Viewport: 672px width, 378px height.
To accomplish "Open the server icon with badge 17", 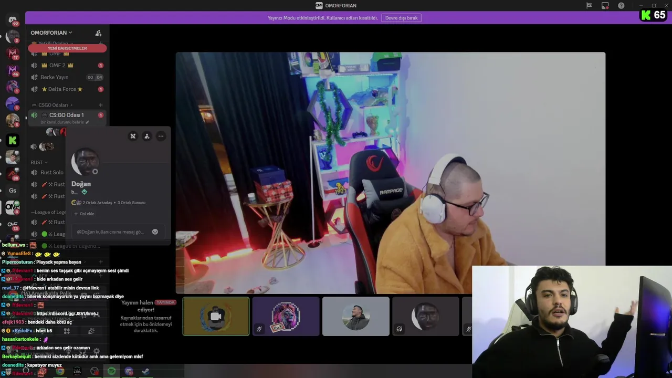I will point(13,53).
